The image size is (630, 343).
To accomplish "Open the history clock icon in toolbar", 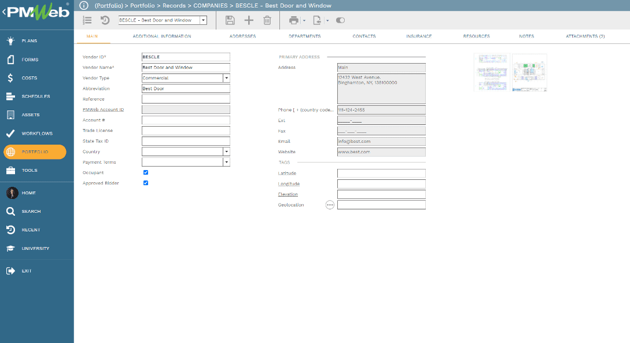I will 105,20.
